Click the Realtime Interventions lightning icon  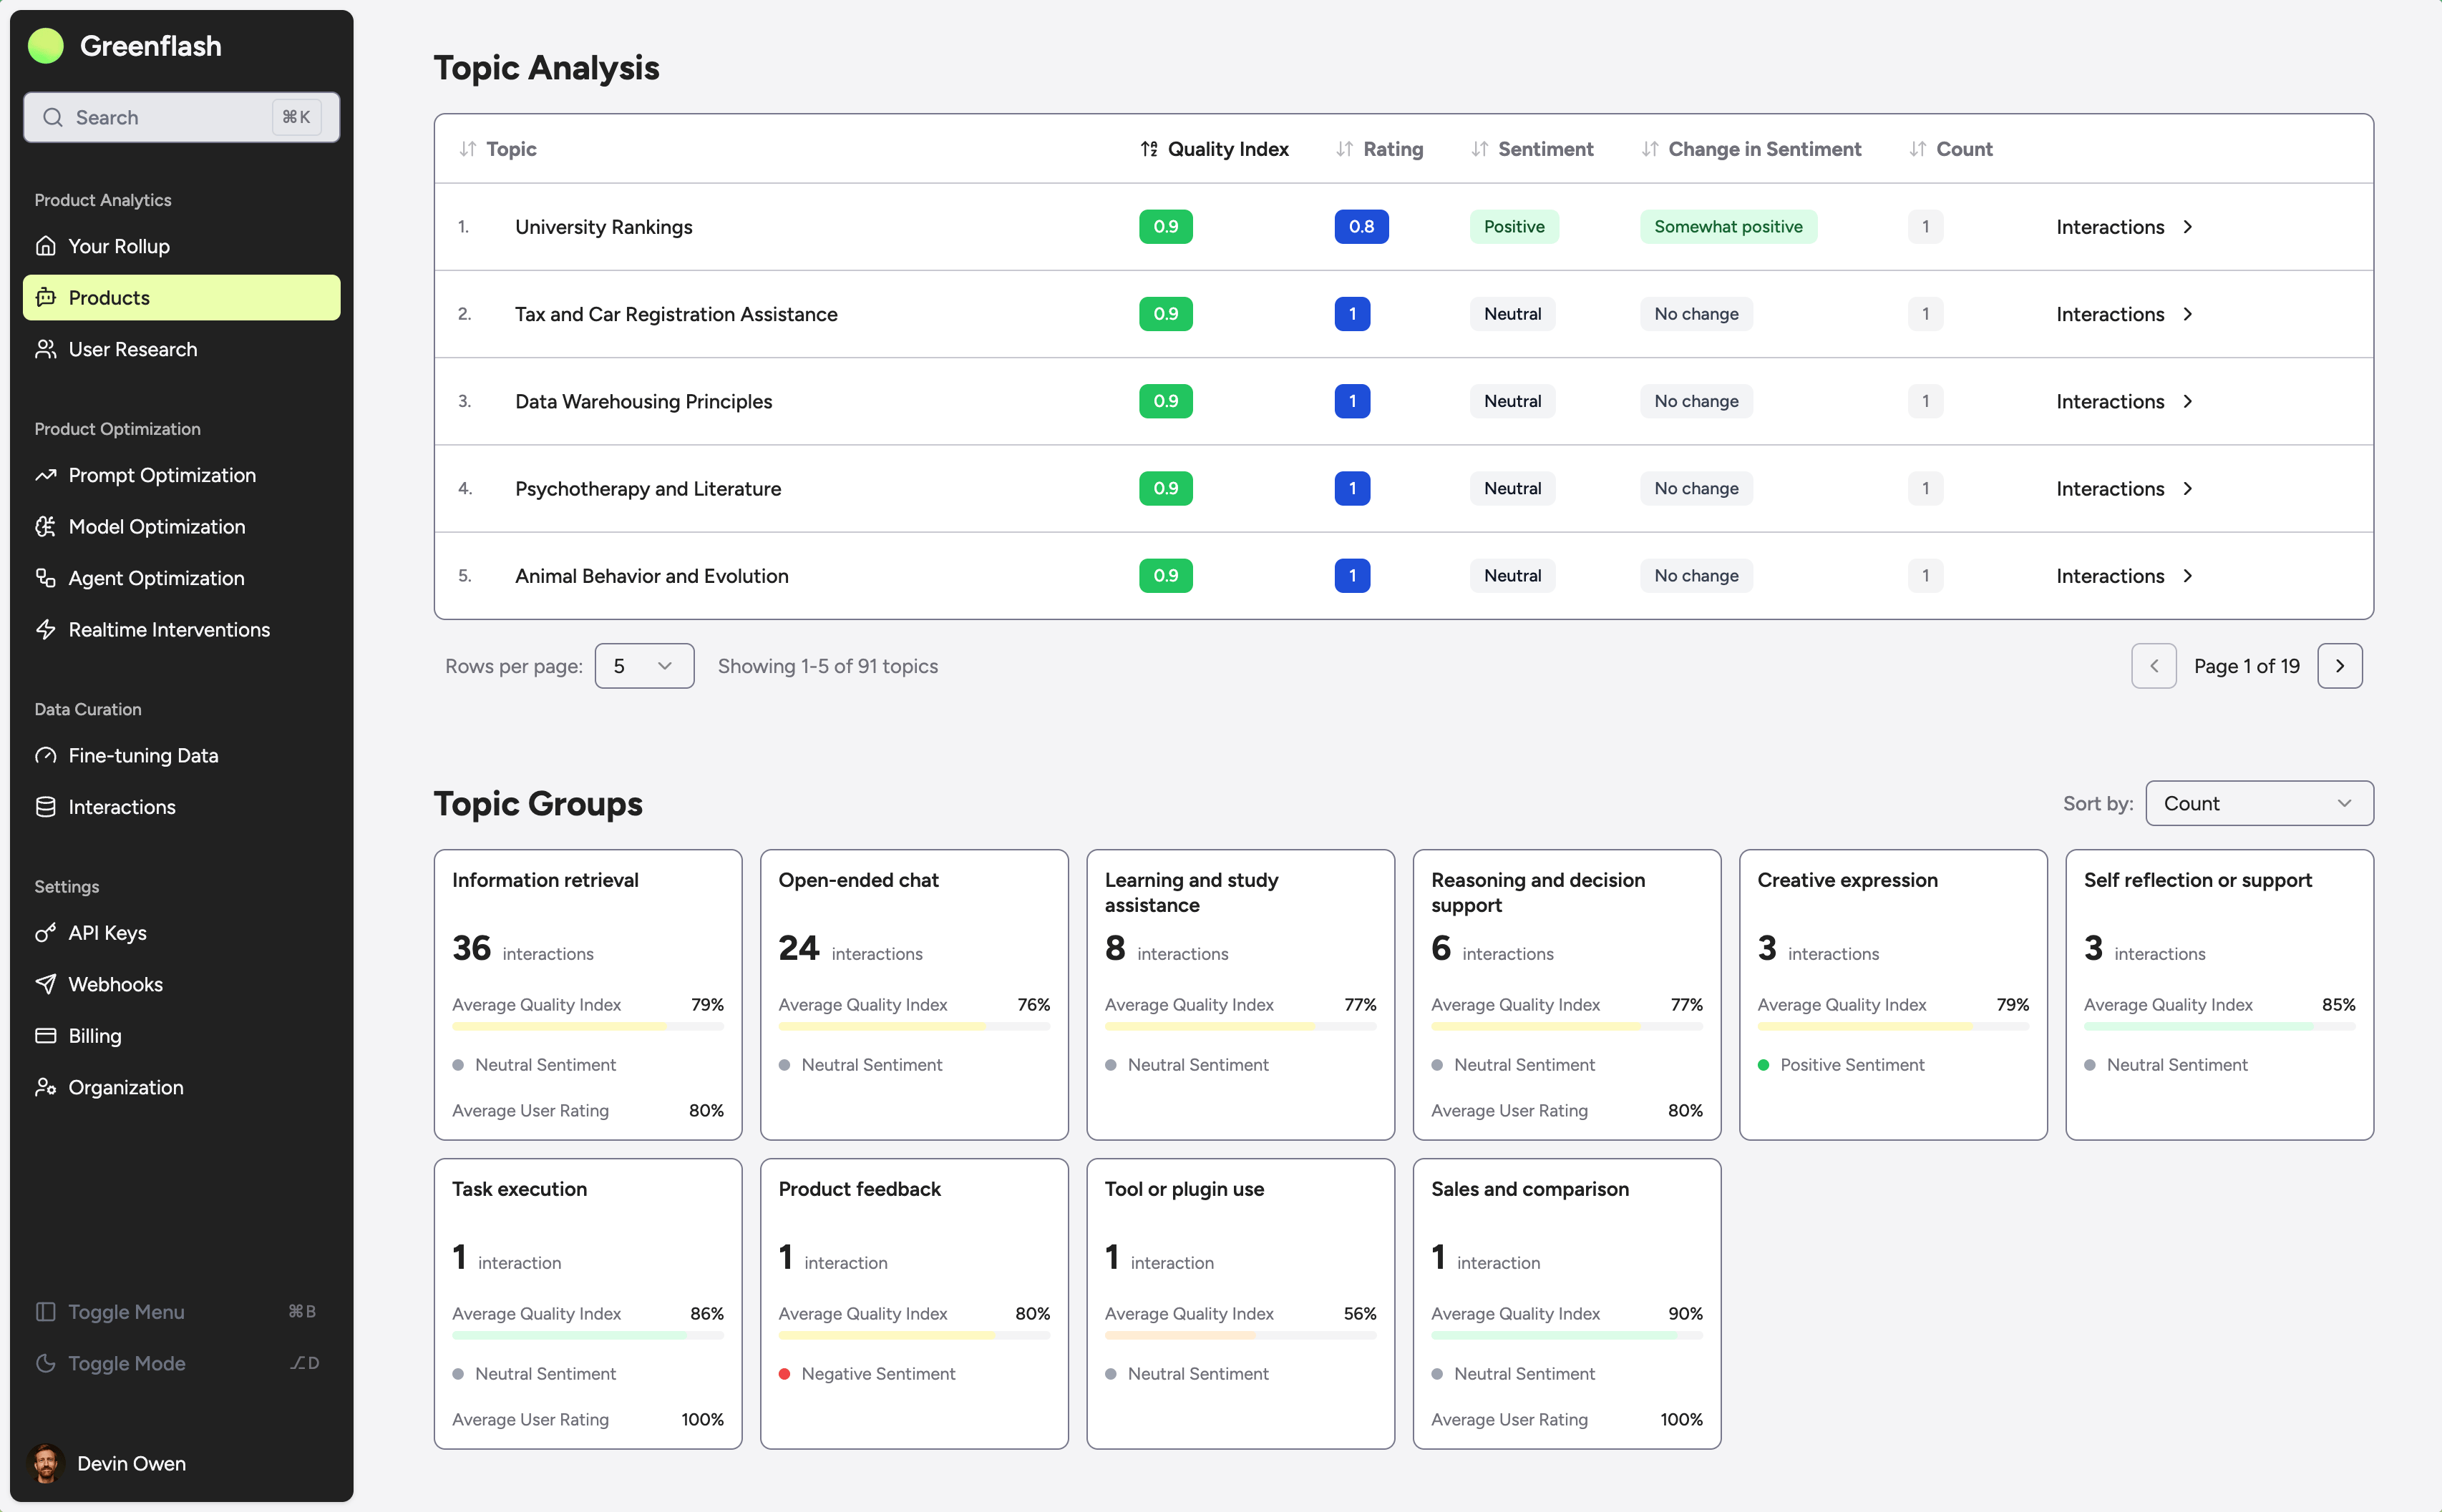[45, 629]
